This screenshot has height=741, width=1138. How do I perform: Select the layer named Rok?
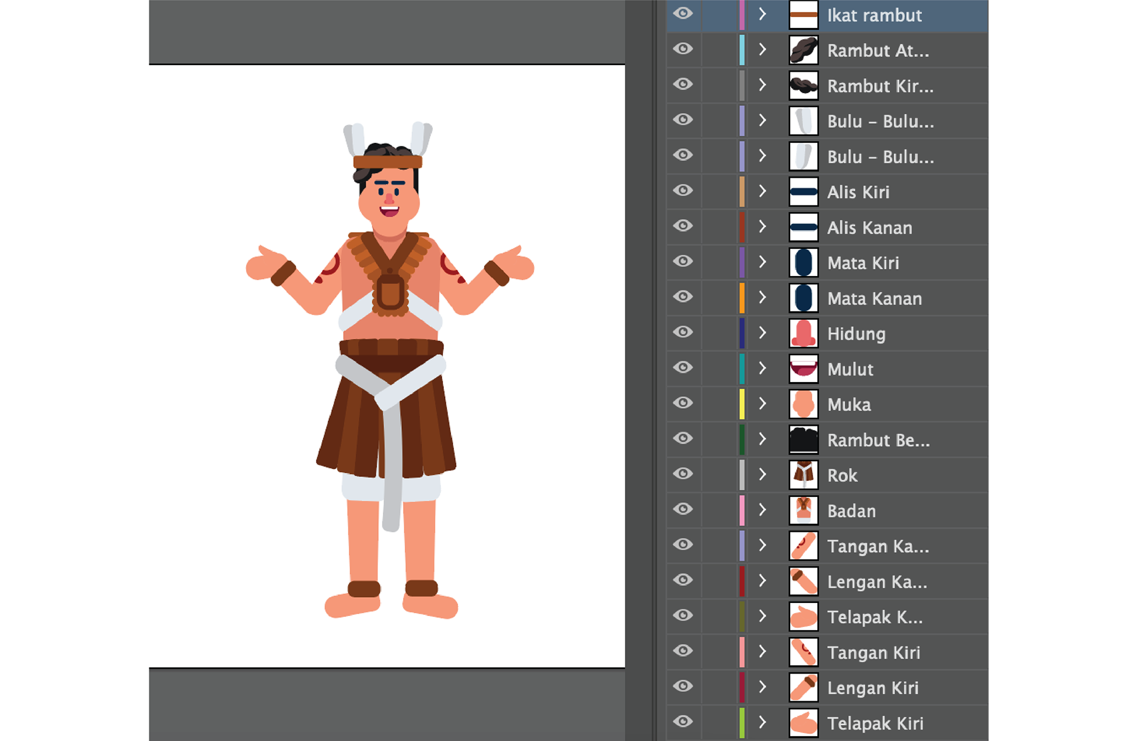click(x=842, y=476)
